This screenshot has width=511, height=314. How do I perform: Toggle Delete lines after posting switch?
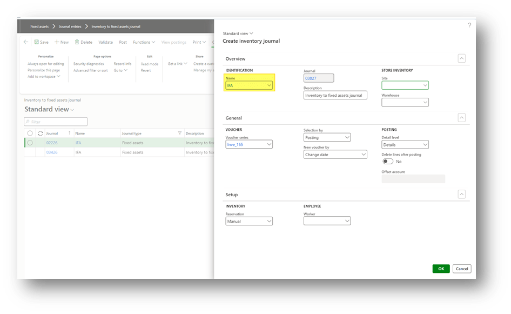pos(387,161)
